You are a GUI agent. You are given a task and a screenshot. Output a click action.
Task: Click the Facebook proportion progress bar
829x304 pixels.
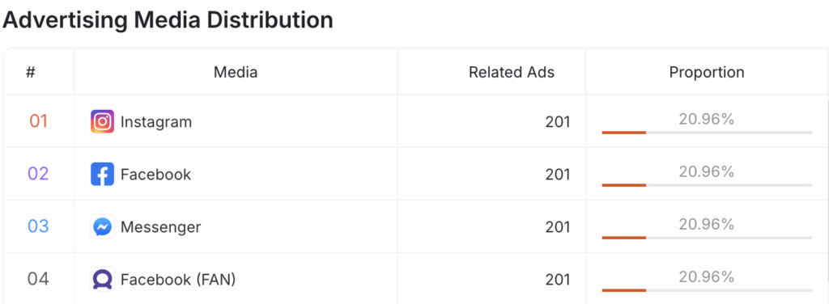[706, 184]
